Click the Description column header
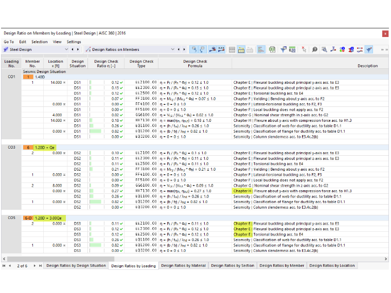 point(310,64)
